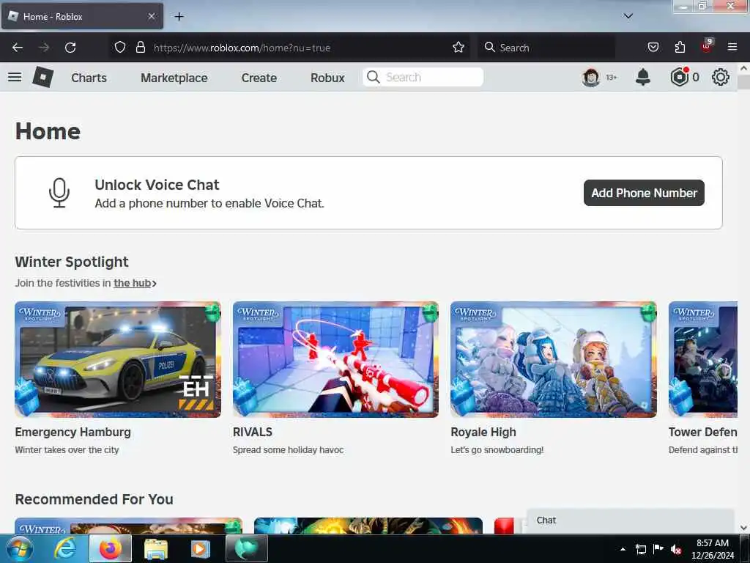Open the Firefox extensions puzzle icon

click(x=680, y=48)
